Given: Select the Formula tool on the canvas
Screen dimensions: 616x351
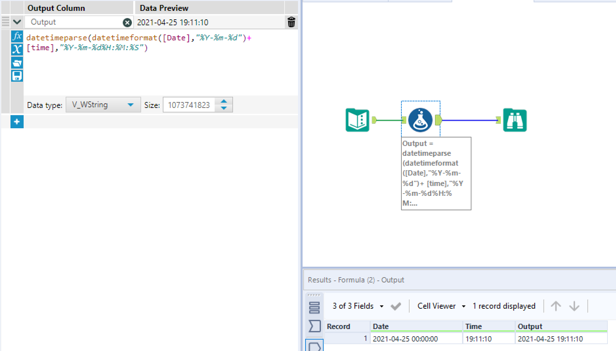Looking at the screenshot, I should point(420,120).
